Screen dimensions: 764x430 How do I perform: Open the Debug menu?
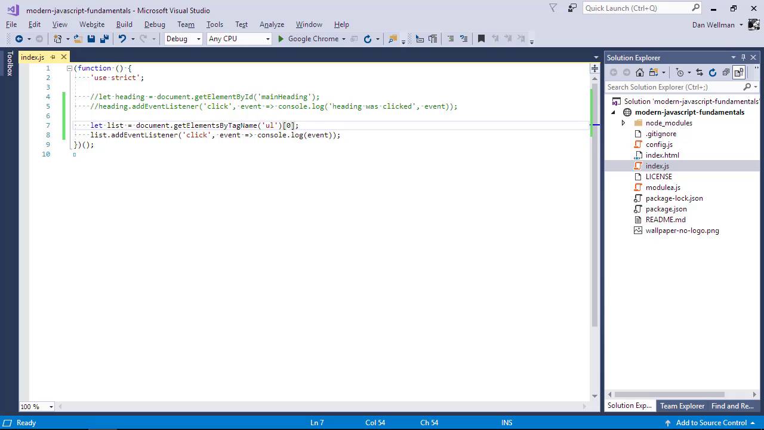(155, 24)
